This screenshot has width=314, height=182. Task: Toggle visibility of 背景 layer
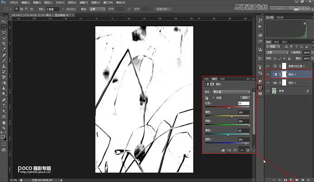coord(268,91)
